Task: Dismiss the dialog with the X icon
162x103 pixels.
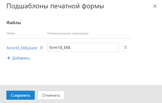Action: [x=155, y=6]
